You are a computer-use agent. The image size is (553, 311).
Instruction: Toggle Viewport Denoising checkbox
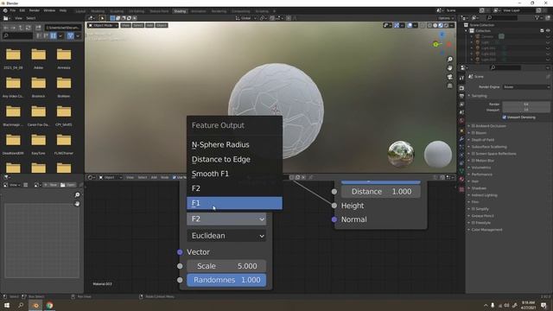coord(504,117)
